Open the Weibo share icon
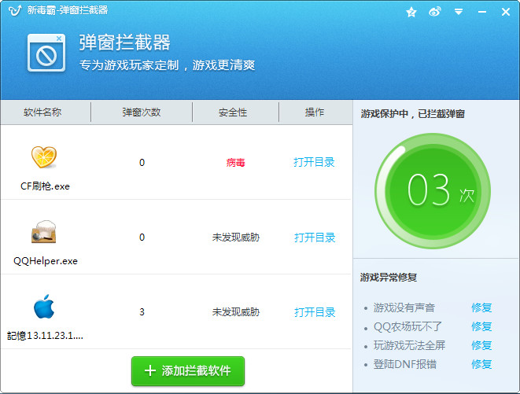 pyautogui.click(x=435, y=12)
